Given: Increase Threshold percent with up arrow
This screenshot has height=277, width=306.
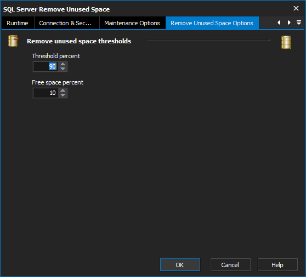Looking at the screenshot, I should [x=63, y=64].
